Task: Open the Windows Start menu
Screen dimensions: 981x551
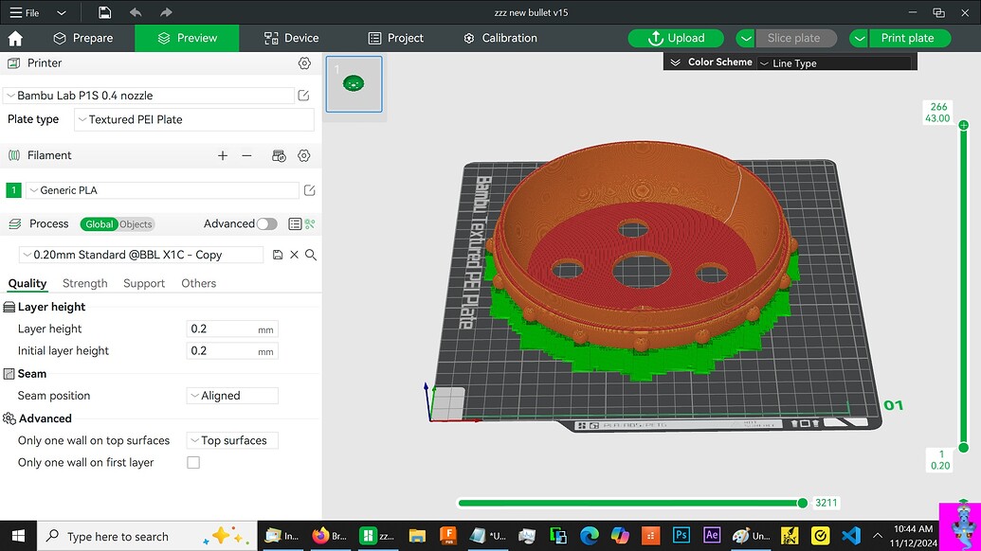Action: pyautogui.click(x=18, y=536)
